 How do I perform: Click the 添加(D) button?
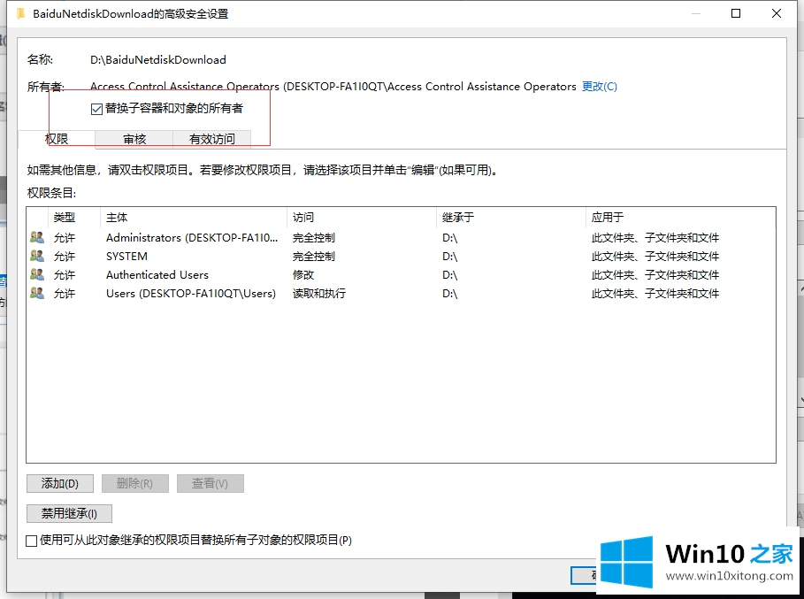click(x=60, y=483)
